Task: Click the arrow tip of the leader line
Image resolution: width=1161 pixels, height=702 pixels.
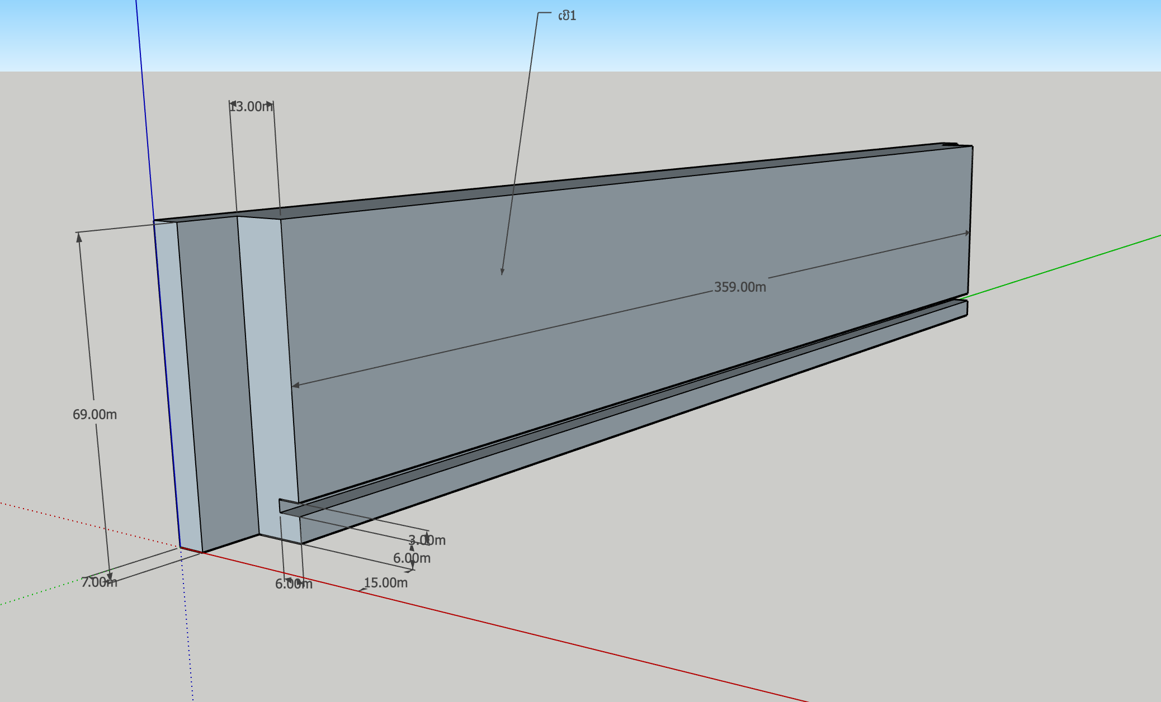Action: tap(502, 273)
